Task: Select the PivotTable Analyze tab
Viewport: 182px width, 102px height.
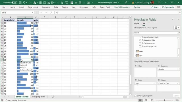Action: tap(122, 7)
